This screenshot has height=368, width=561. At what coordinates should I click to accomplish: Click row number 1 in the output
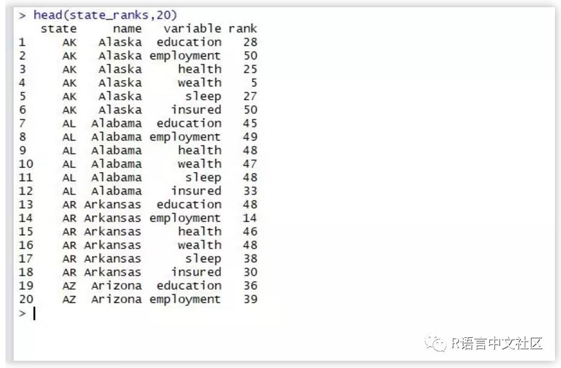pyautogui.click(x=22, y=42)
